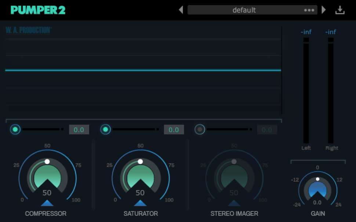356x222 pixels.
Task: Click the Gain 0.0 value readout
Action: pyautogui.click(x=317, y=203)
